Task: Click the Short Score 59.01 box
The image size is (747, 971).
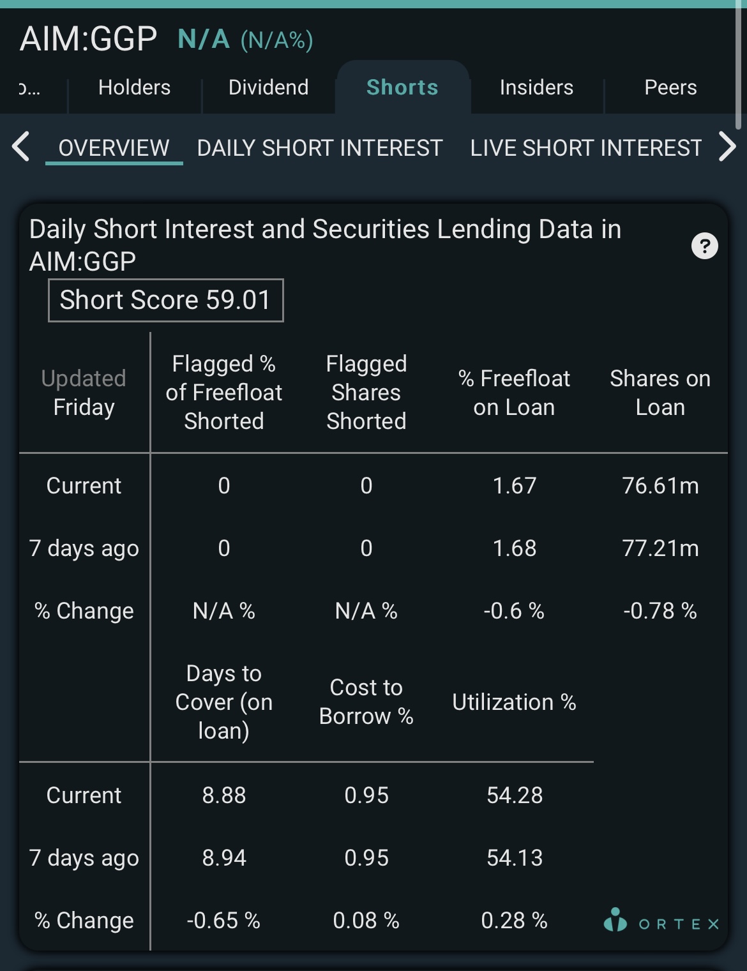Action: (166, 300)
